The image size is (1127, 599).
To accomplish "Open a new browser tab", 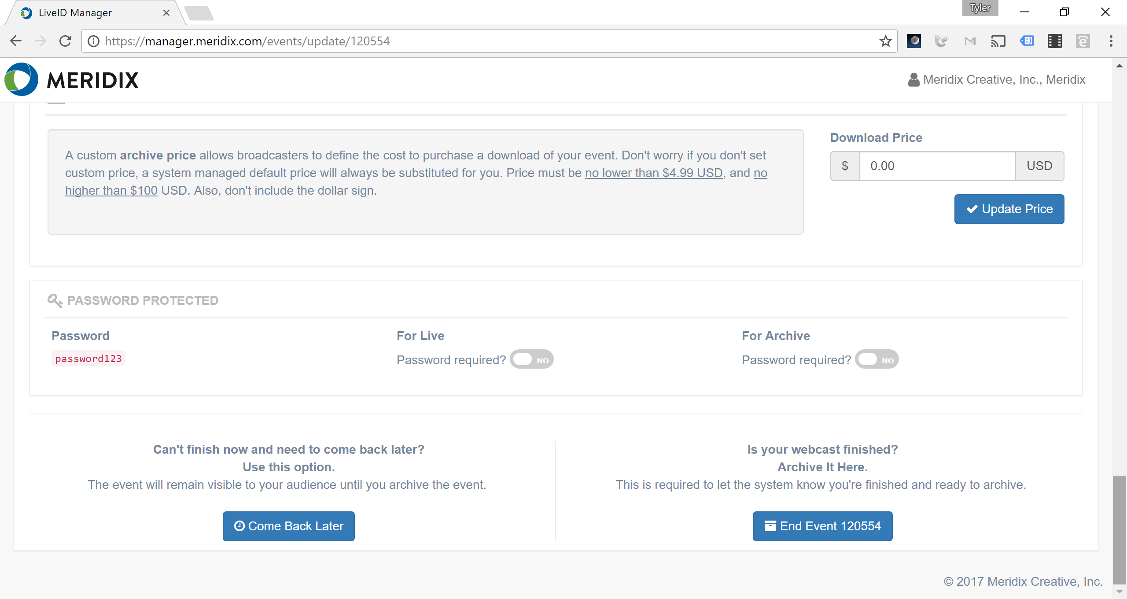I will (x=199, y=13).
